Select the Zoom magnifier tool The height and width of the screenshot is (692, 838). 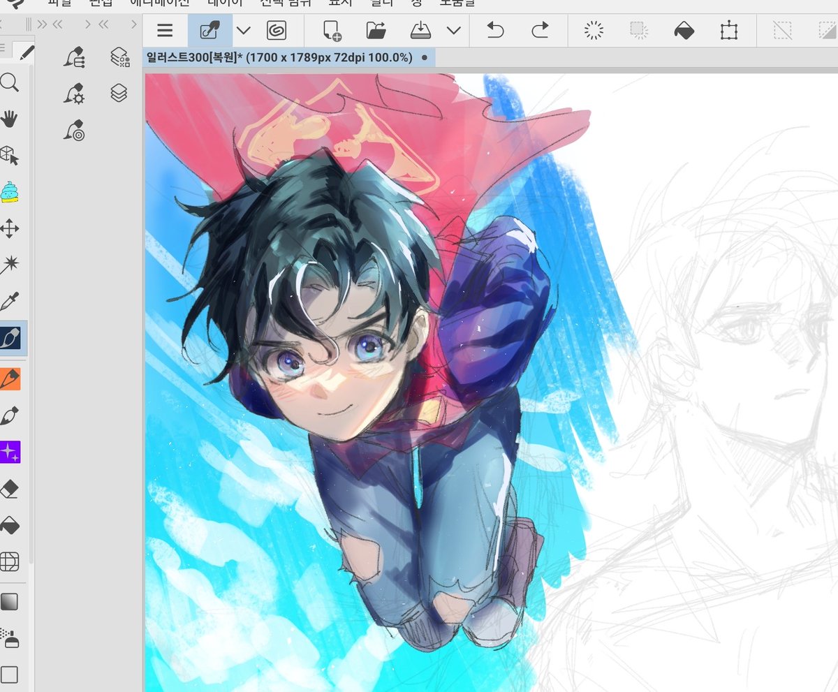(9, 83)
